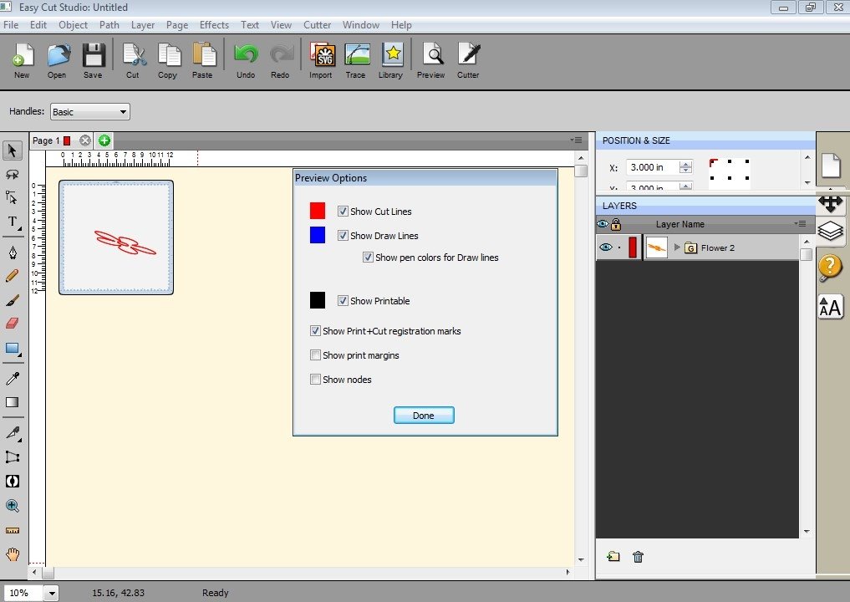Open the Cutter menu in menu bar
The width and height of the screenshot is (850, 602).
317,25
